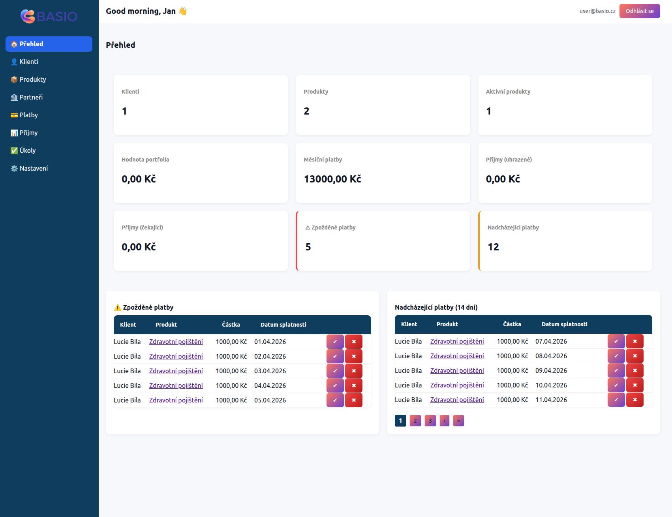Jump to last page of upcoming payments
The height and width of the screenshot is (517, 672).
click(458, 421)
